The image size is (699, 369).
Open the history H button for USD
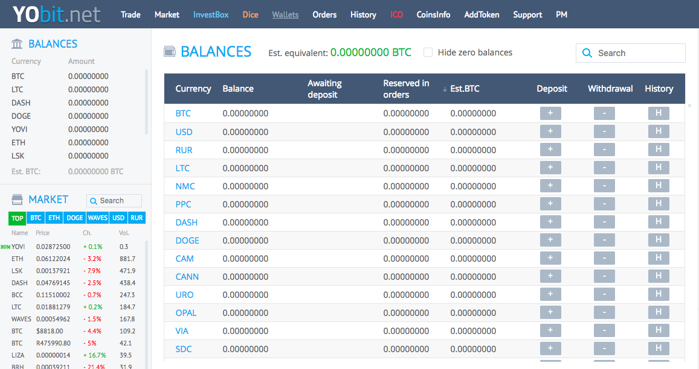pos(659,131)
